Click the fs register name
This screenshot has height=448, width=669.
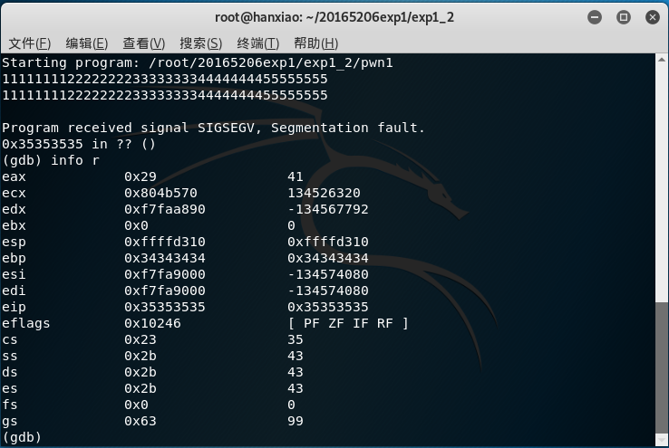(9, 405)
